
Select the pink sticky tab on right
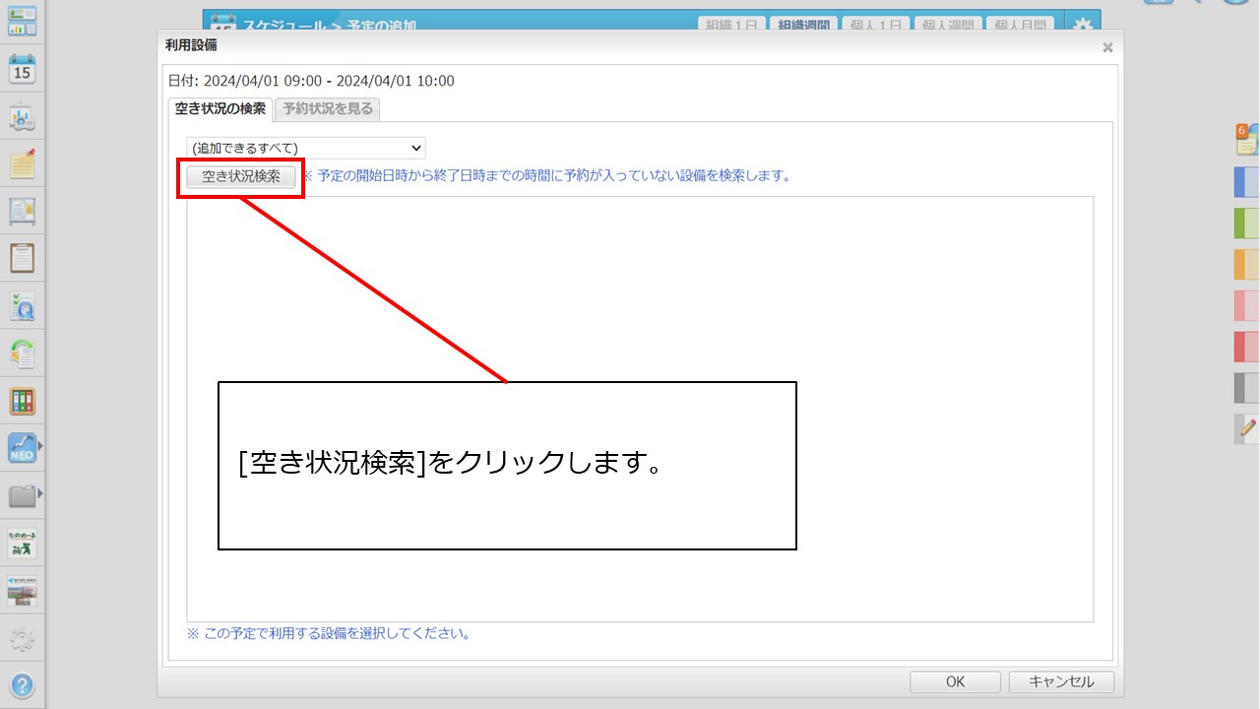click(1246, 306)
